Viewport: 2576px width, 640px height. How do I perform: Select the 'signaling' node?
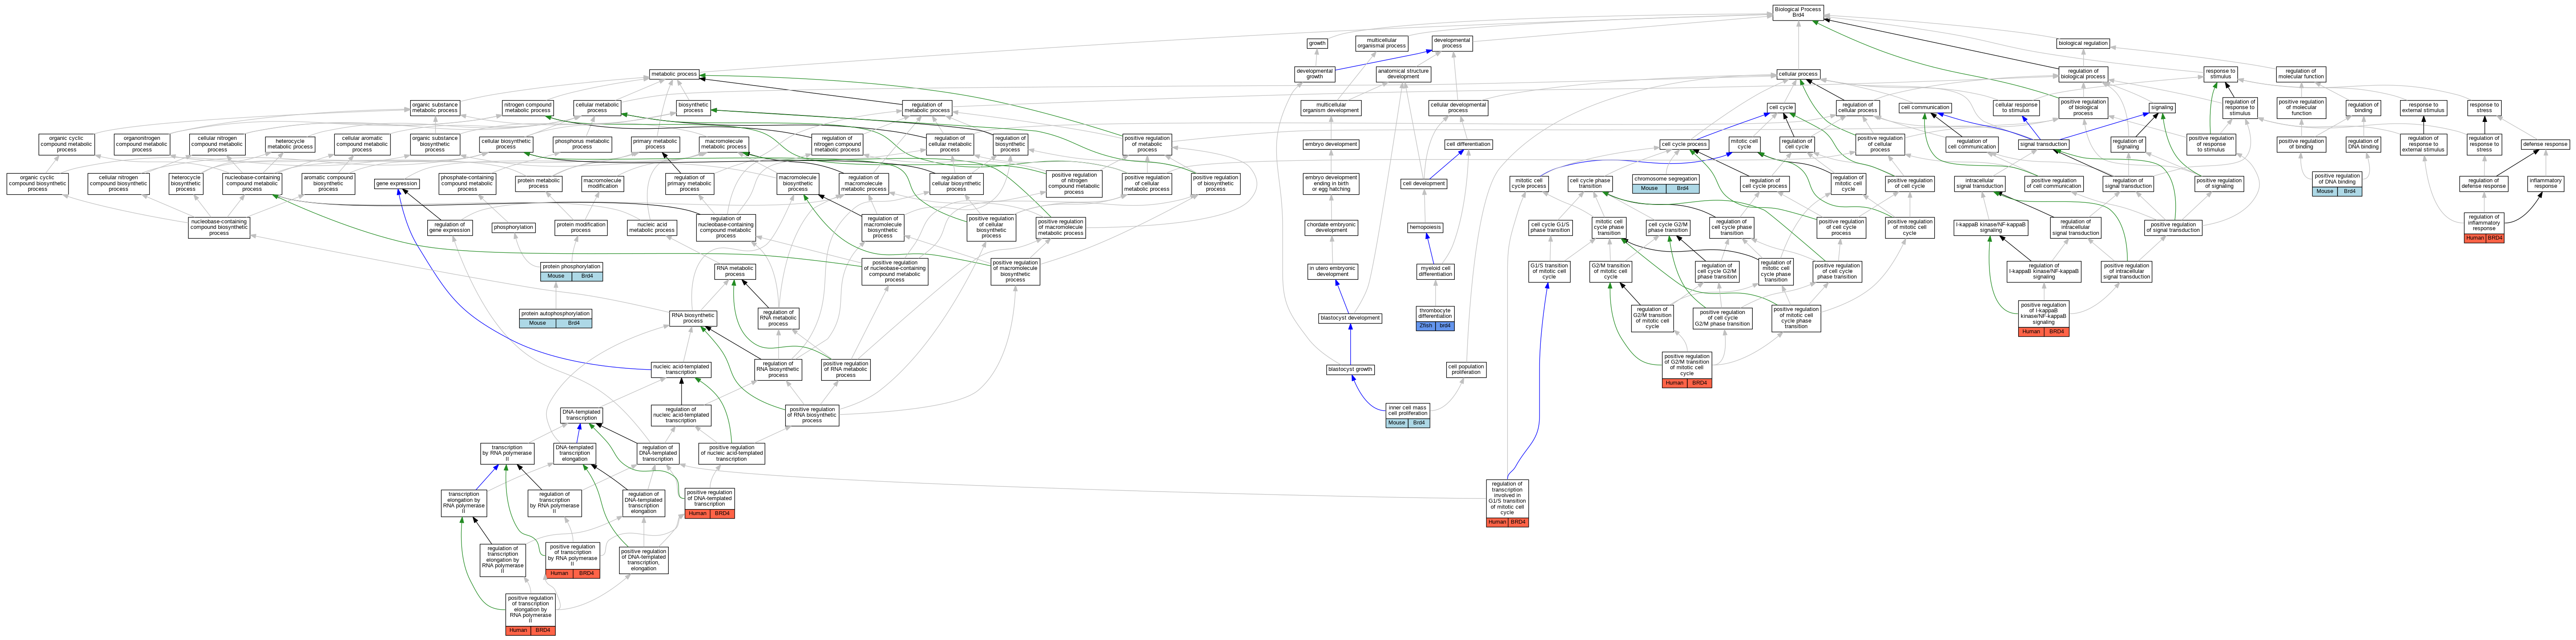pos(2162,107)
